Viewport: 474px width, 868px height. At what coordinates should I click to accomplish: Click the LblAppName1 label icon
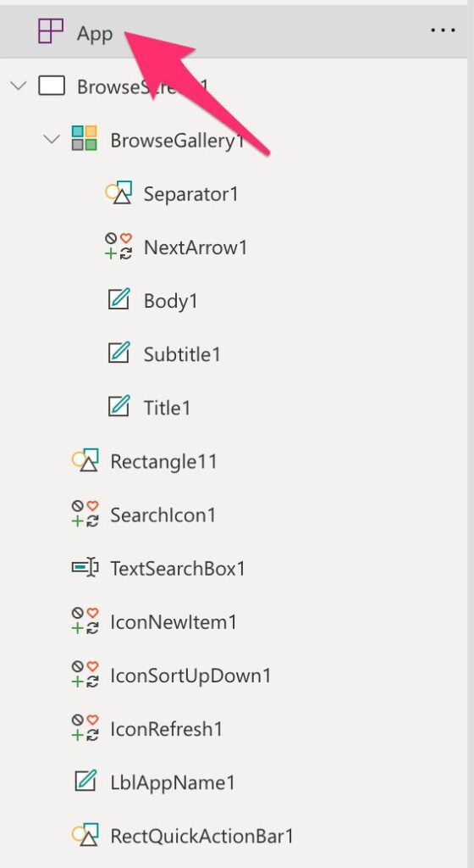[x=85, y=781]
